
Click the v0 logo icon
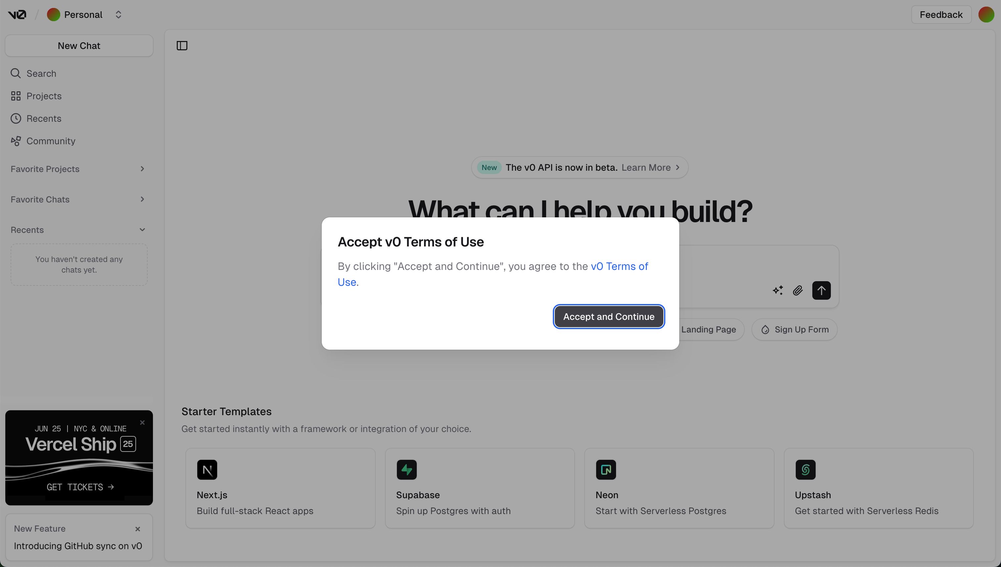tap(17, 15)
